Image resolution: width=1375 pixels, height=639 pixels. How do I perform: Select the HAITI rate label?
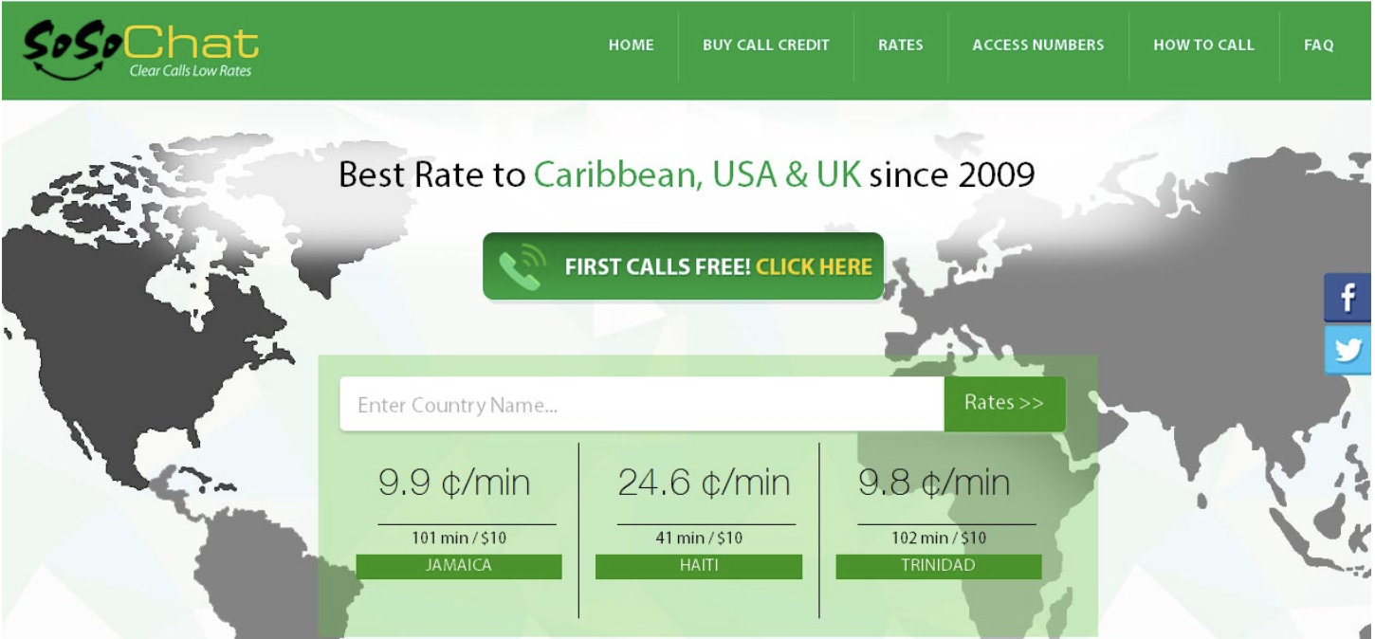[x=699, y=567]
